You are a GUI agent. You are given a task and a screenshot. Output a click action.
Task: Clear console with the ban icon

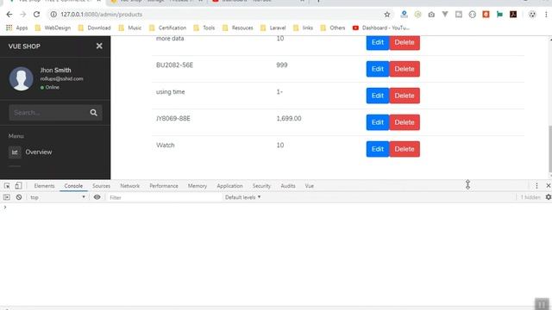[19, 197]
